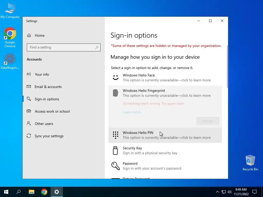The width and height of the screenshot is (263, 197).
Task: Select My Computer desktop icon
Action: click(10, 11)
